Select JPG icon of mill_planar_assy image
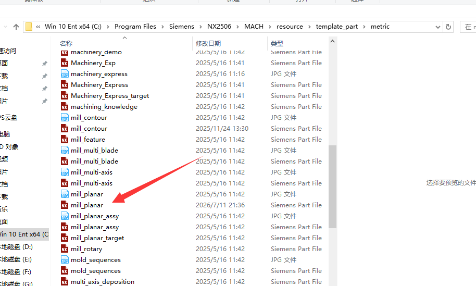The image size is (476, 286). (65, 216)
